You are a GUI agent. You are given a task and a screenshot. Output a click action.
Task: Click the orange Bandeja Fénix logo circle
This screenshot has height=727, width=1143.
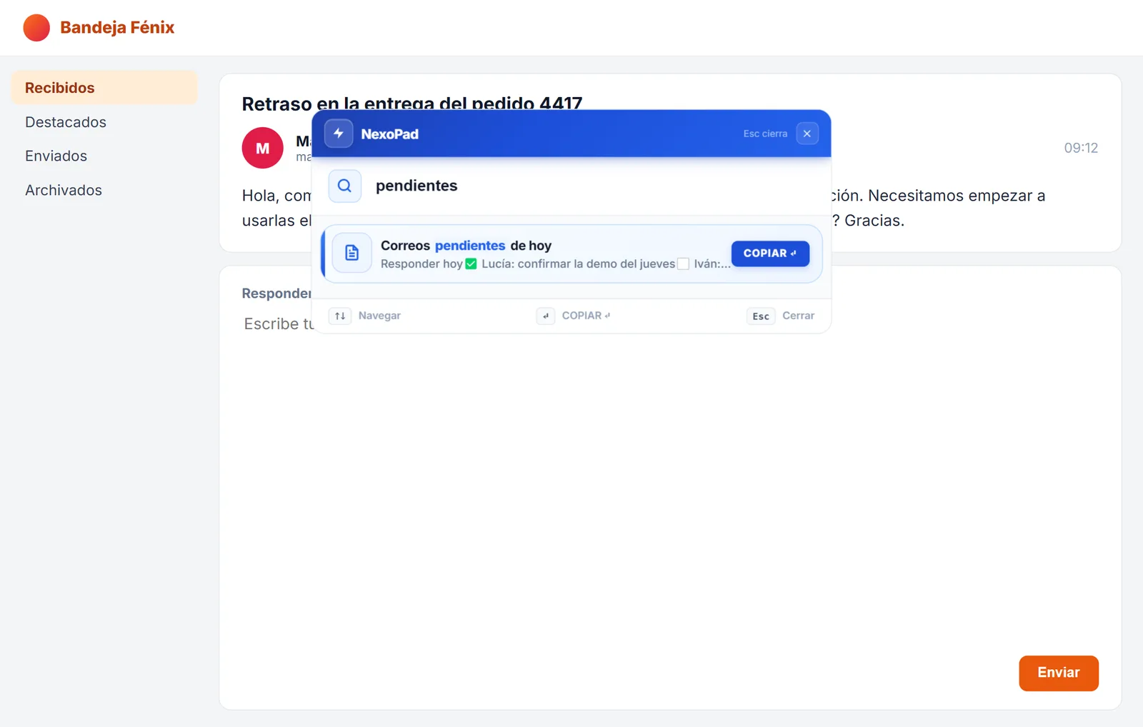tap(36, 28)
